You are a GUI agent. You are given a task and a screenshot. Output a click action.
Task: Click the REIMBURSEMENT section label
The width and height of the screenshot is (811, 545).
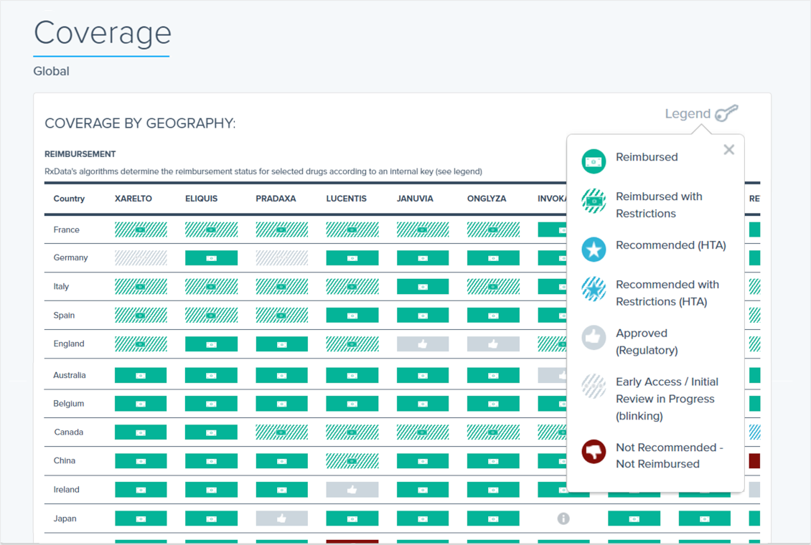point(80,154)
